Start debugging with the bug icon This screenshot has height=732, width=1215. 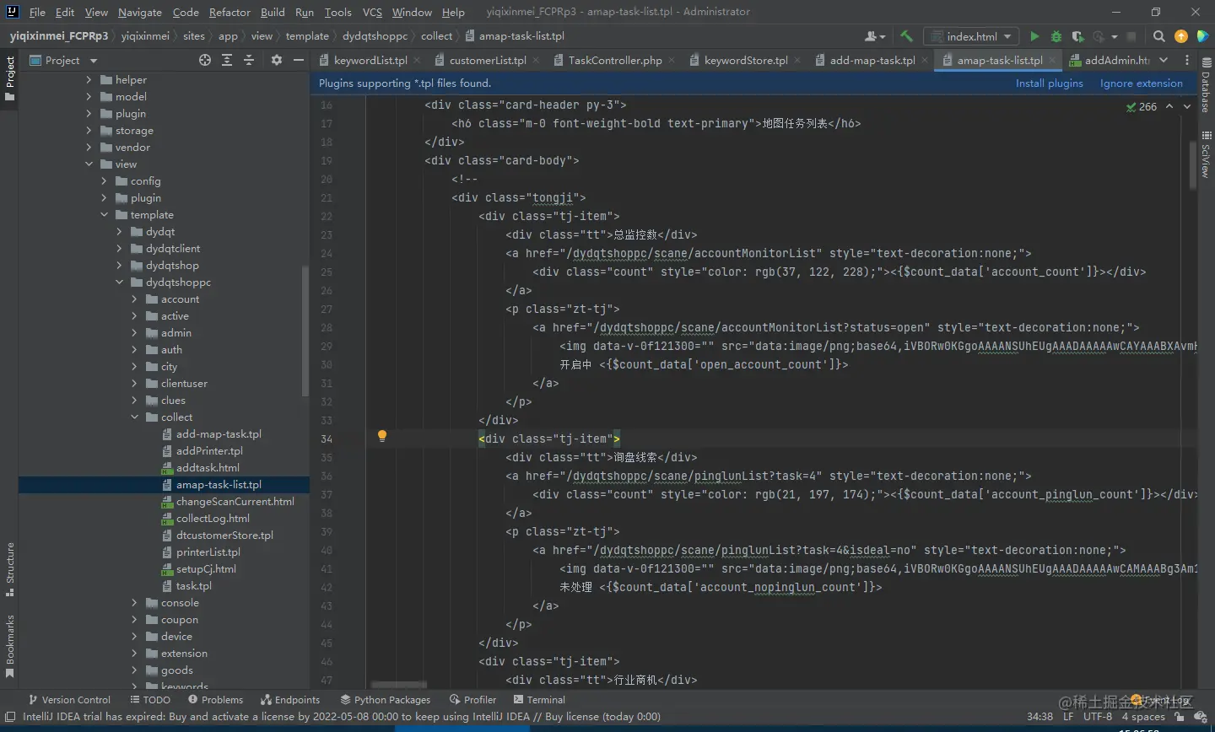point(1056,36)
